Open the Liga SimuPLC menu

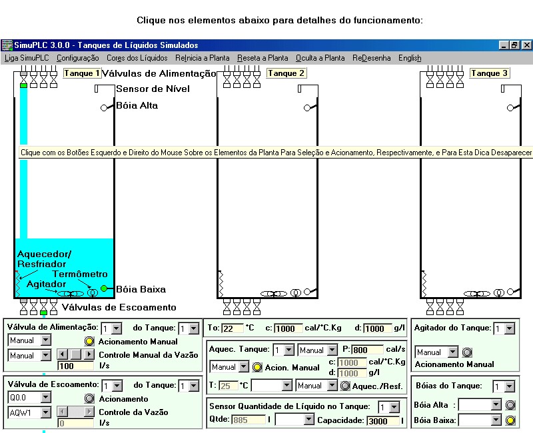(x=27, y=58)
